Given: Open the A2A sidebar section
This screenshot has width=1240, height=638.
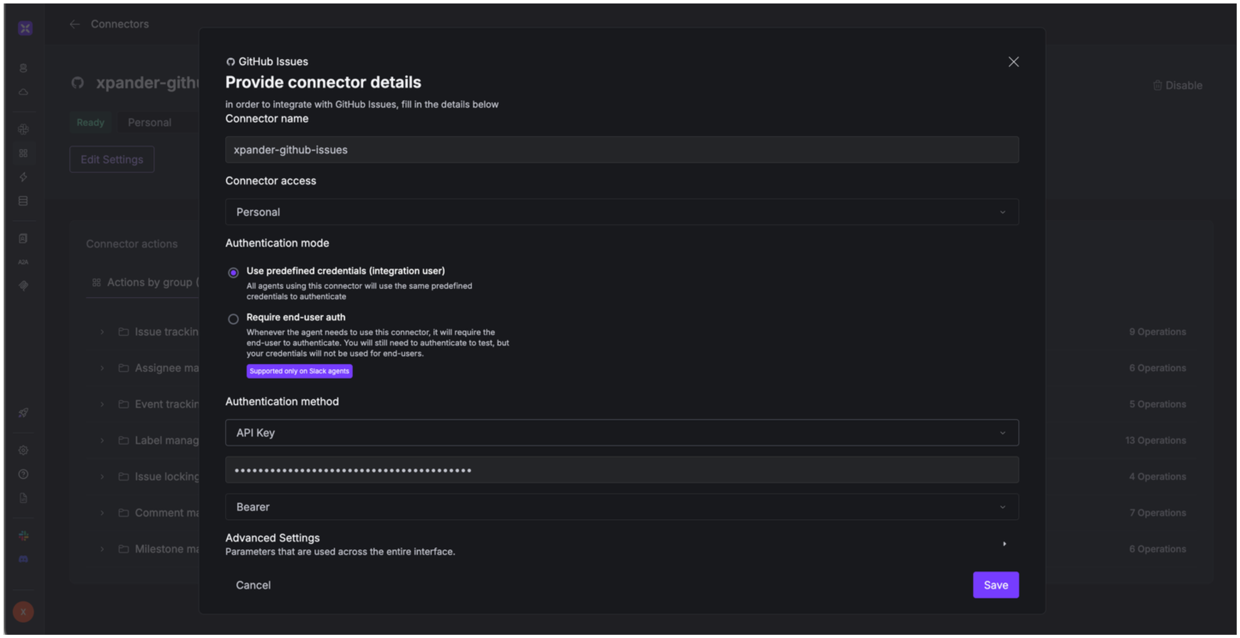Looking at the screenshot, I should (23, 262).
